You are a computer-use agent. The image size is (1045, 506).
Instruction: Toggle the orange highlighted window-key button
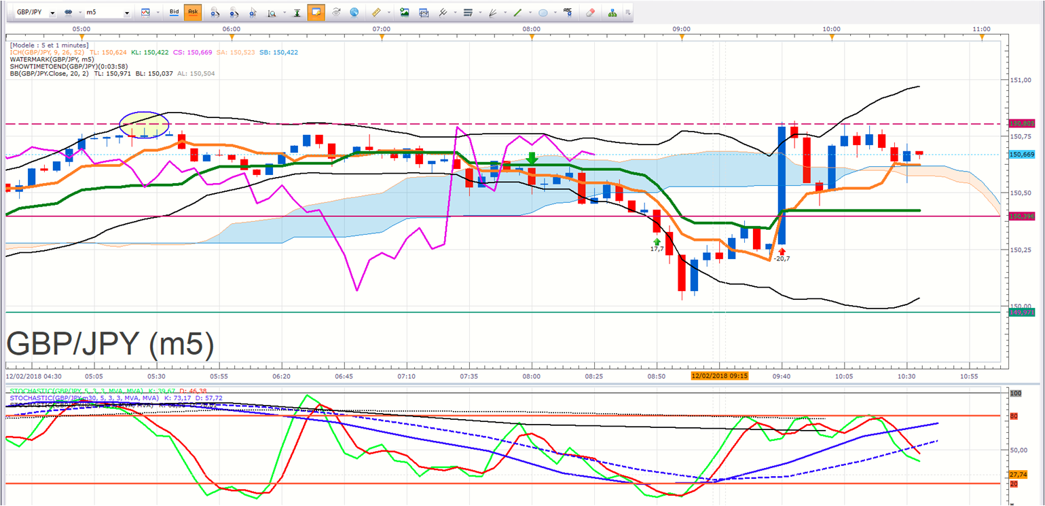[x=316, y=12]
